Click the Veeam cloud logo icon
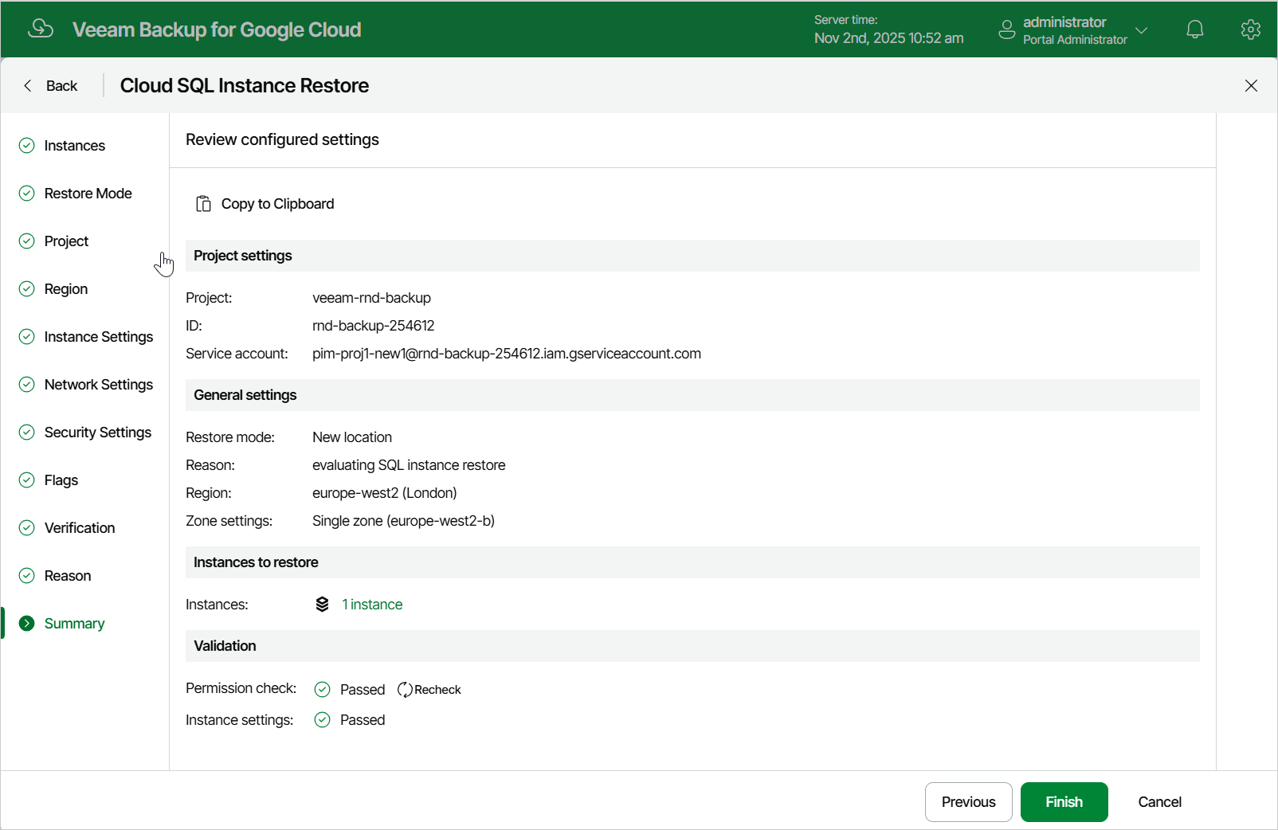 coord(41,29)
